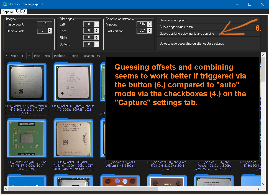Click the Last vertical value field
This screenshot has height=195, width=269.
tap(142, 31)
